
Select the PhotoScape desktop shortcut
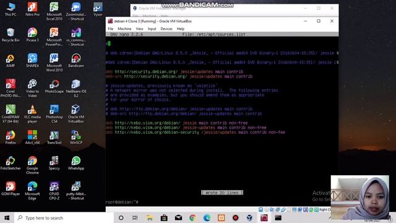(54, 86)
